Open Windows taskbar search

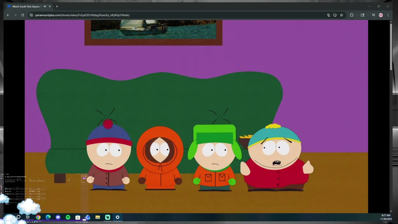(18, 217)
